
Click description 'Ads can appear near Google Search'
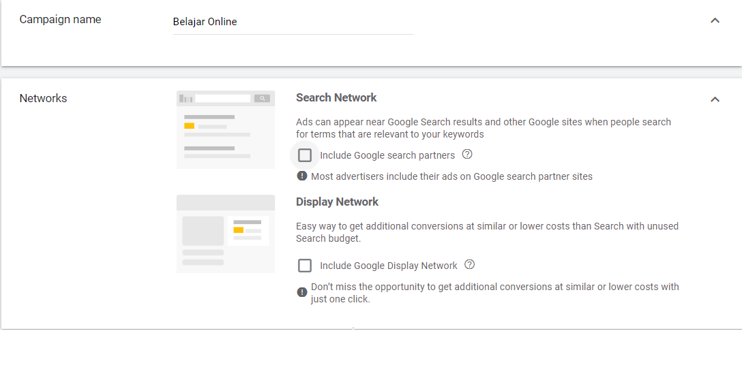(484, 128)
